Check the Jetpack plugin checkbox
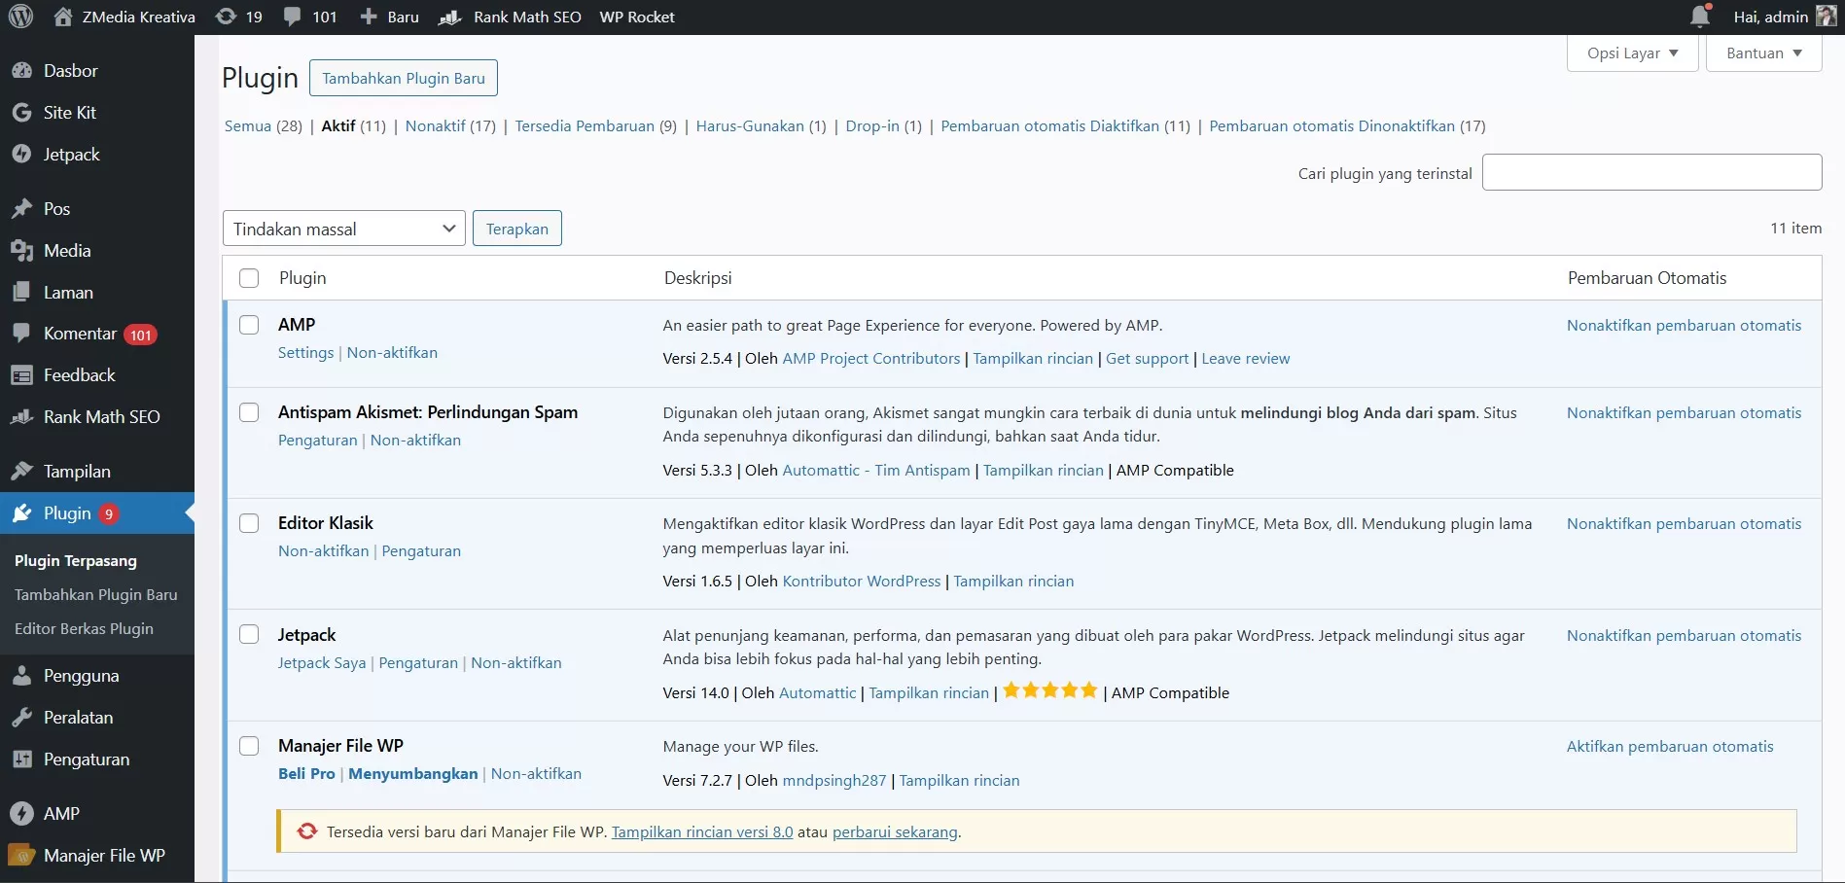Image resolution: width=1845 pixels, height=883 pixels. [x=249, y=635]
